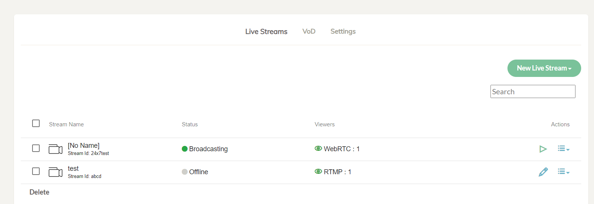The width and height of the screenshot is (594, 204).
Task: Click camera icon of [No Name] stream
Action: click(56, 149)
